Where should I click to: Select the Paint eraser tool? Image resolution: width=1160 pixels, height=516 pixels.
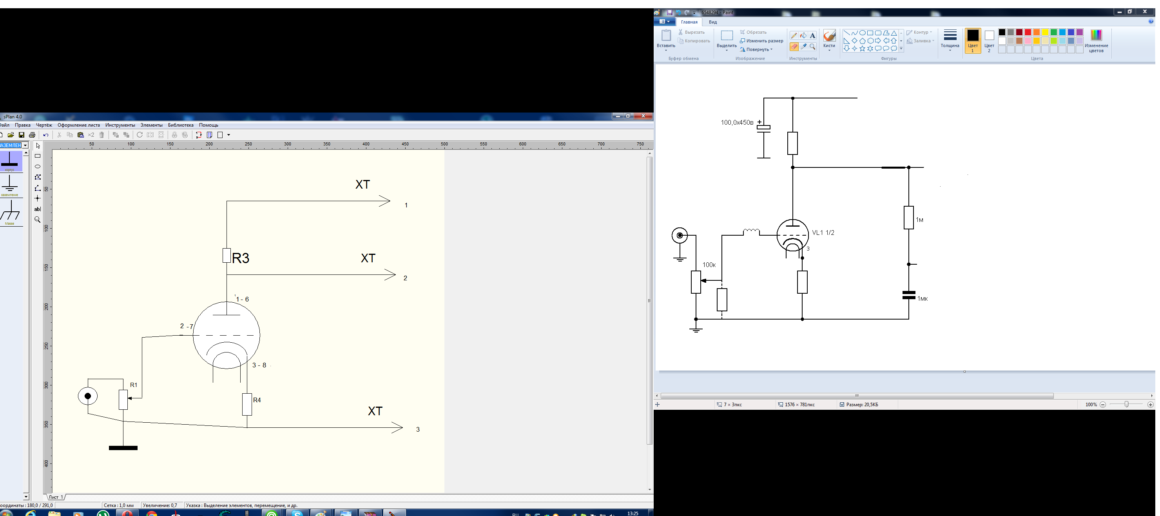tap(794, 47)
